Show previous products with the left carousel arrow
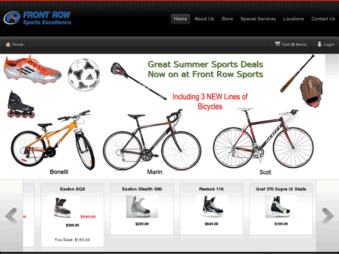Viewport: 339px width, 254px height. (11, 216)
